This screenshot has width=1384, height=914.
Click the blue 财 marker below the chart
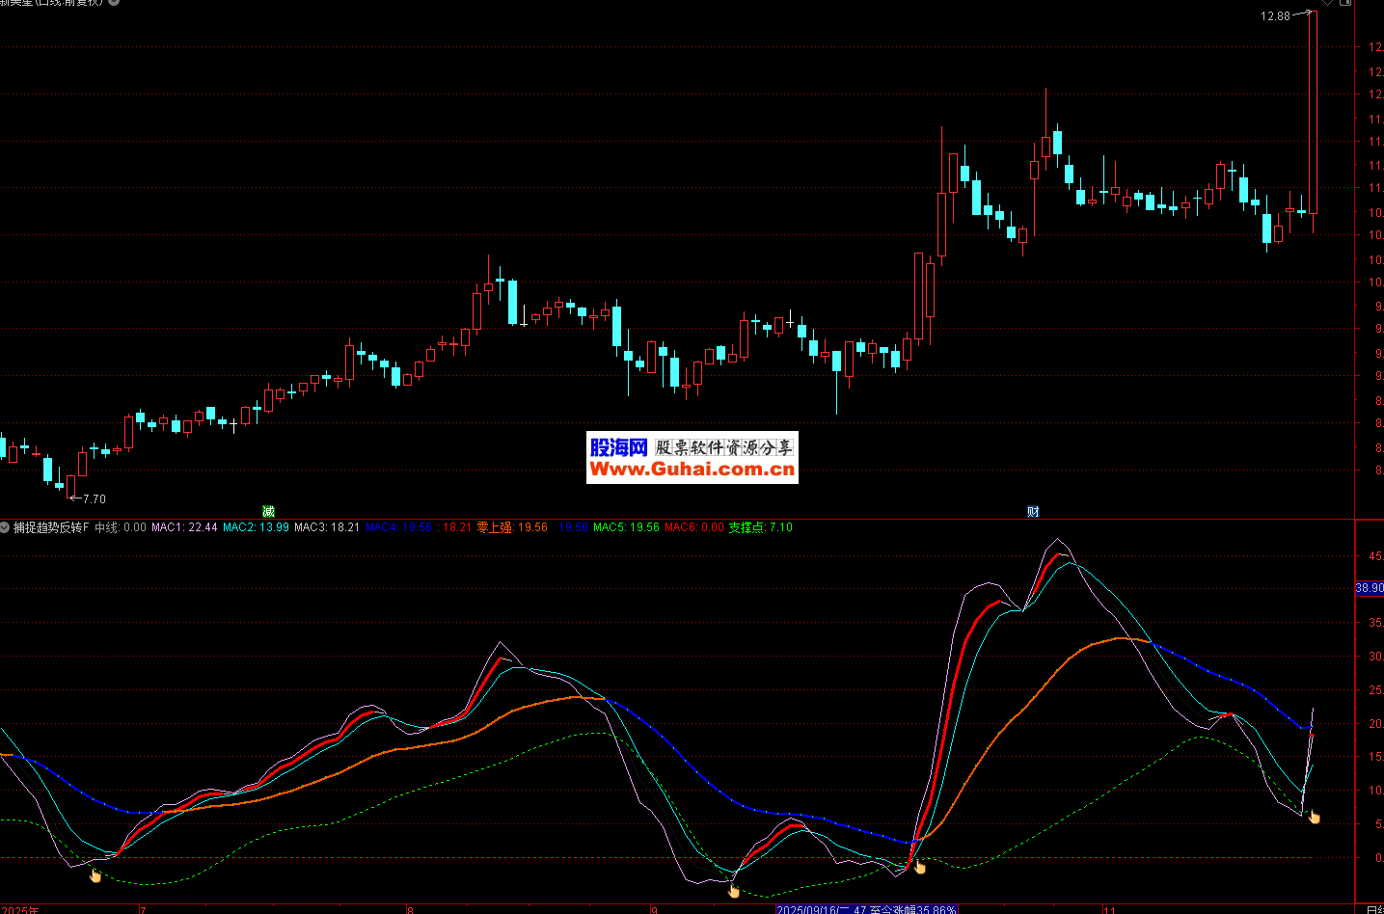(x=1033, y=511)
